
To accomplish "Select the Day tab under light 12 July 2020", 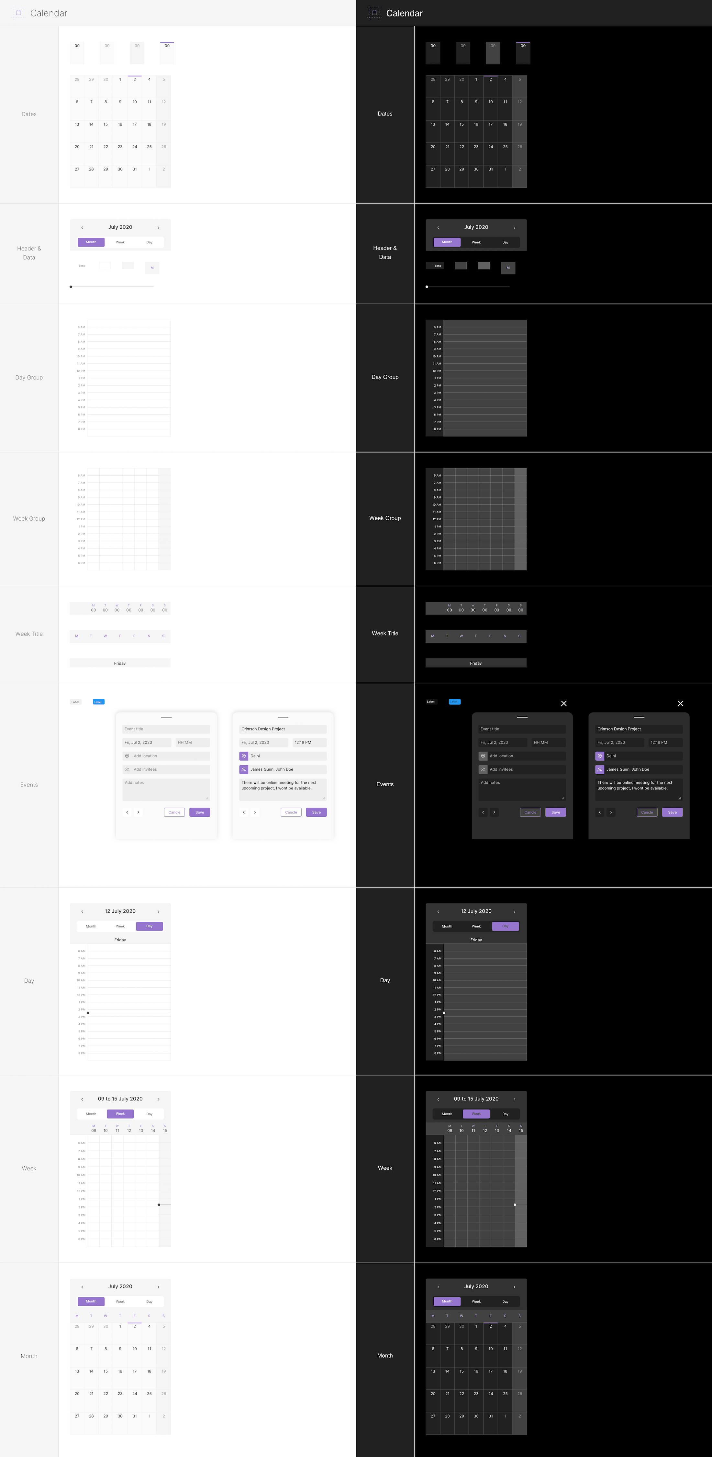I will point(149,926).
